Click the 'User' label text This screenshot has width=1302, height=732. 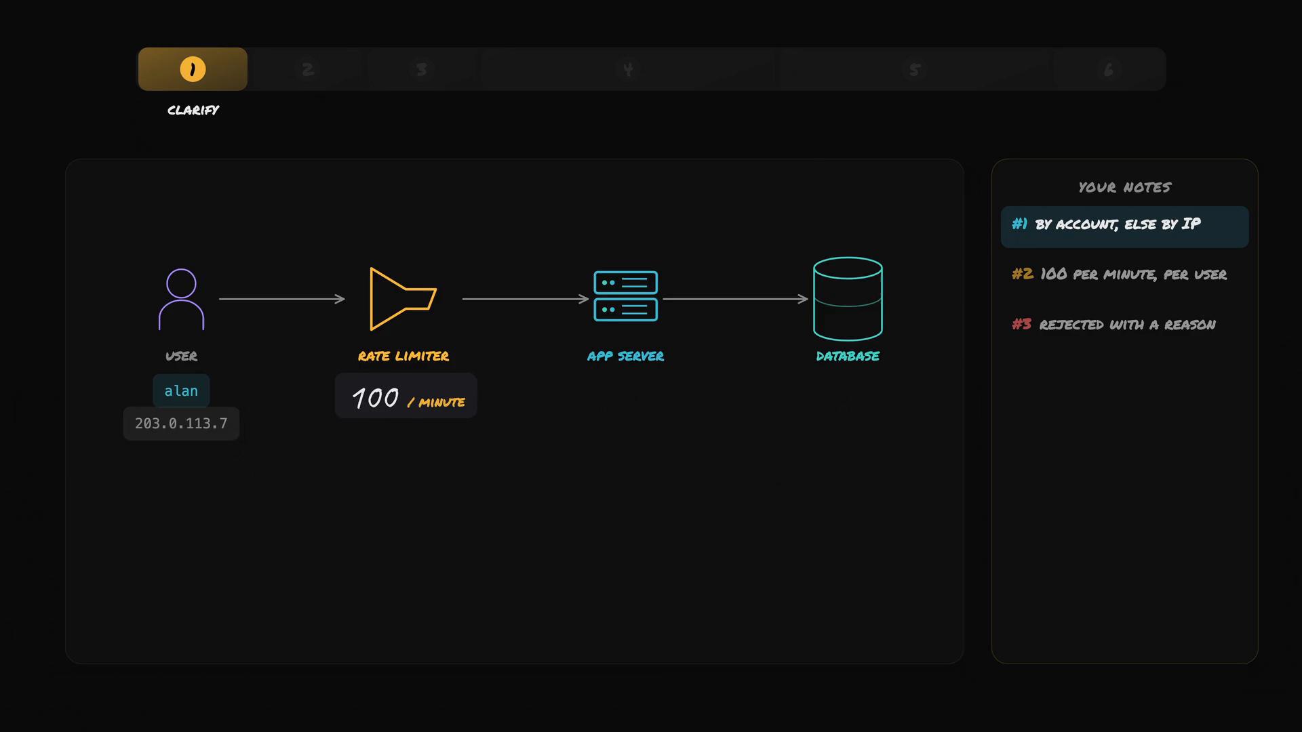click(181, 356)
